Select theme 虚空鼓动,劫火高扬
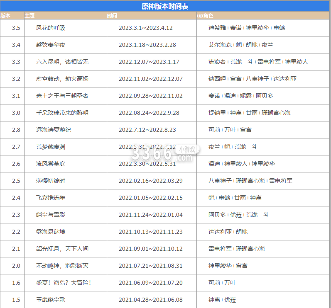Screen dimensions: 331x308 pyautogui.click(x=62, y=79)
